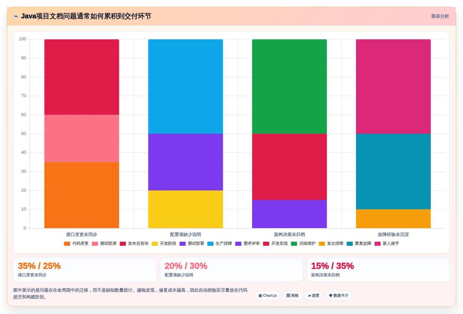Image resolution: width=463 pixels, height=314 pixels.
Task: Select the 进度 chip
Action: click(314, 296)
